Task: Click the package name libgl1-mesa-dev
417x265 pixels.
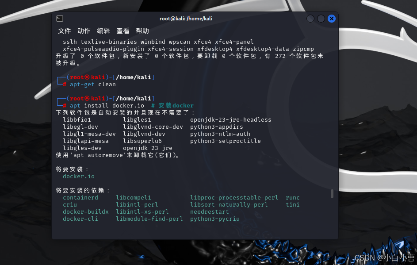Action: coord(89,134)
